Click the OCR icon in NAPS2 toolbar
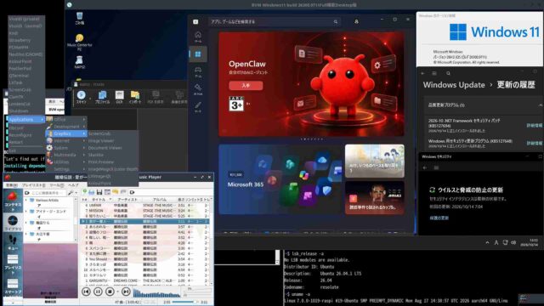 click(x=119, y=97)
